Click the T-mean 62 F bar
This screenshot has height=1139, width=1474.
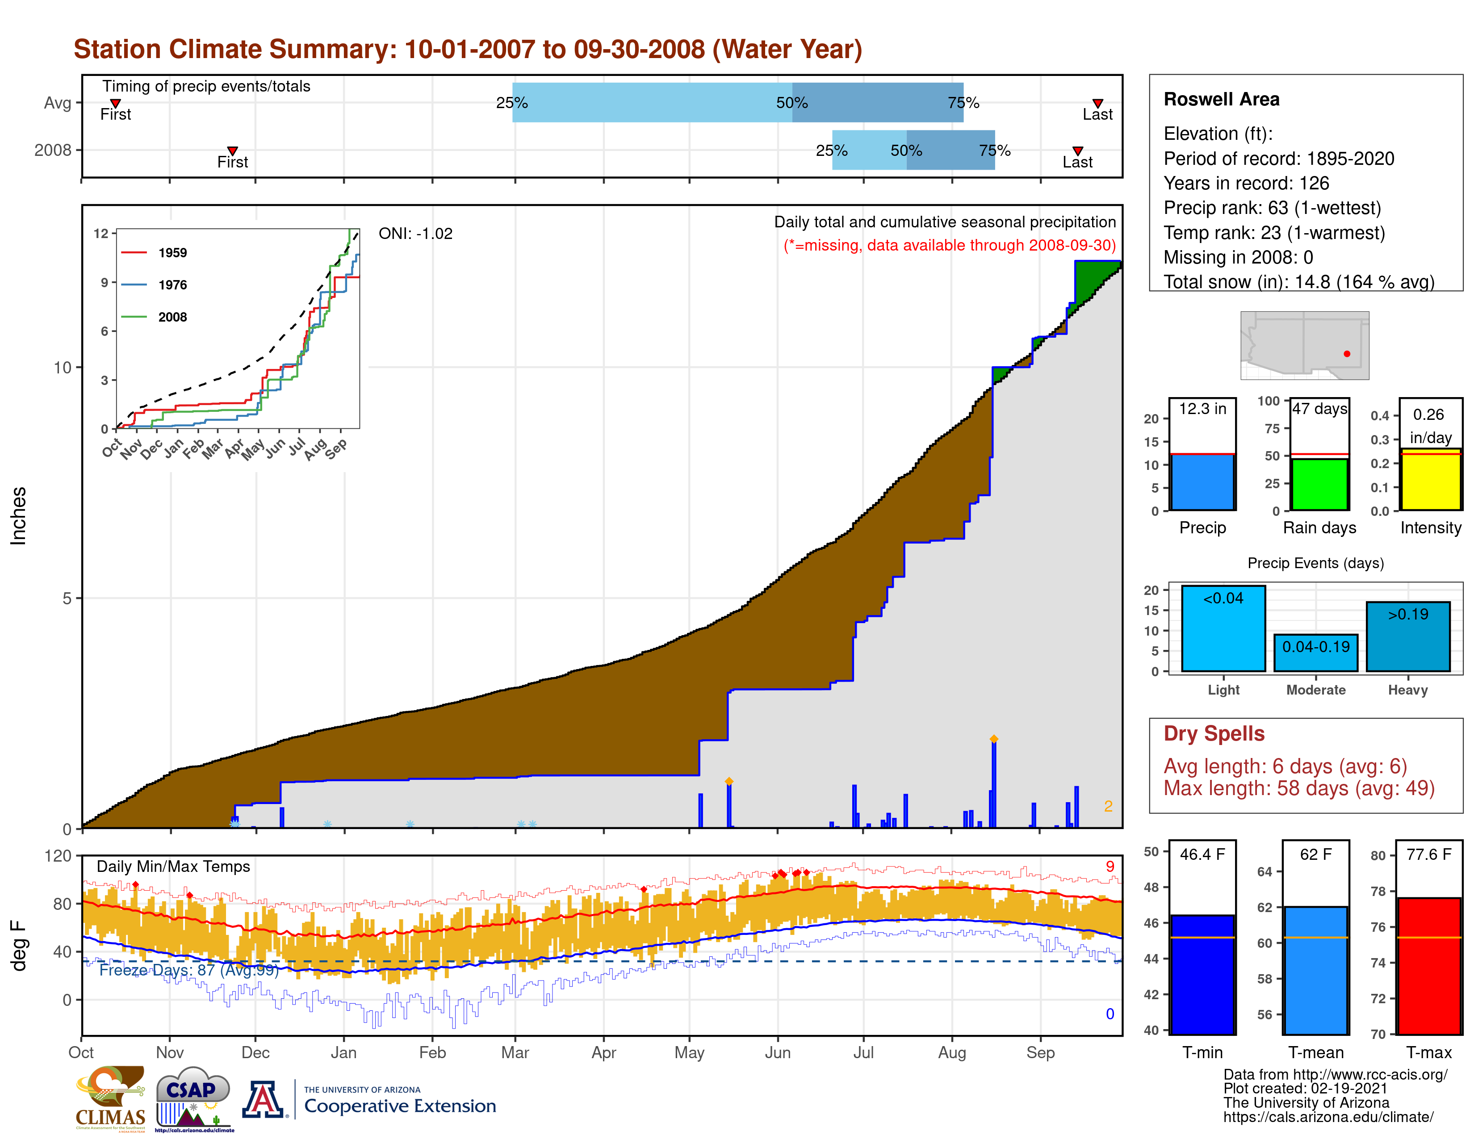(1315, 970)
